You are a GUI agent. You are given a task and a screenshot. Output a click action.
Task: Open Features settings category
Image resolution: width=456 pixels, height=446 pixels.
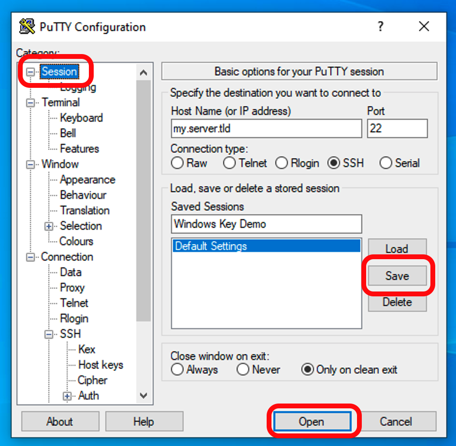[x=79, y=149]
